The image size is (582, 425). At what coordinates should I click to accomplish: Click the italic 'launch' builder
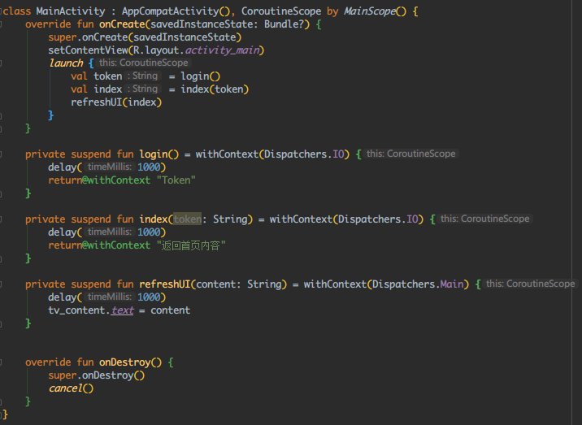click(x=66, y=63)
